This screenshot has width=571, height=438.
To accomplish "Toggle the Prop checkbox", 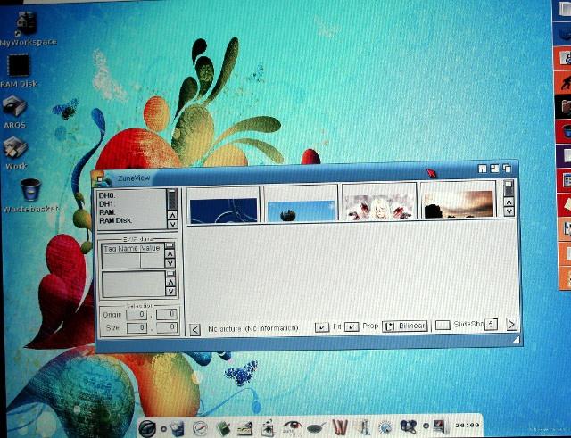I will (x=352, y=327).
